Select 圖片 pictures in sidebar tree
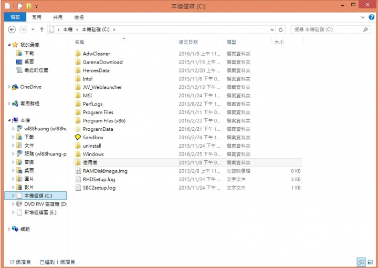 (29, 179)
